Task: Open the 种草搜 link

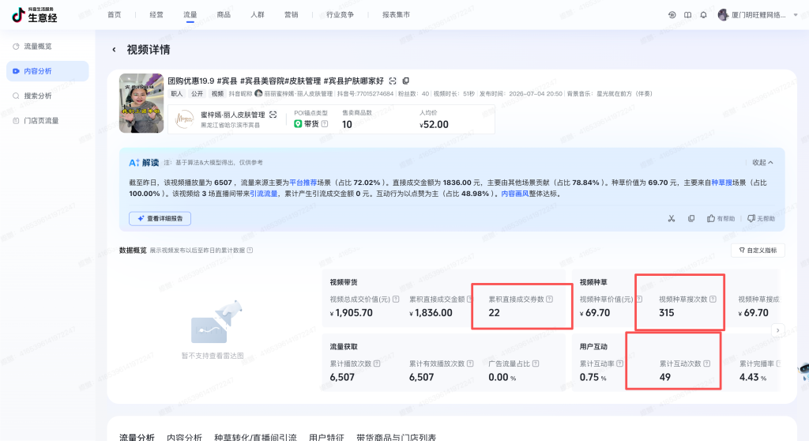Action: (722, 183)
